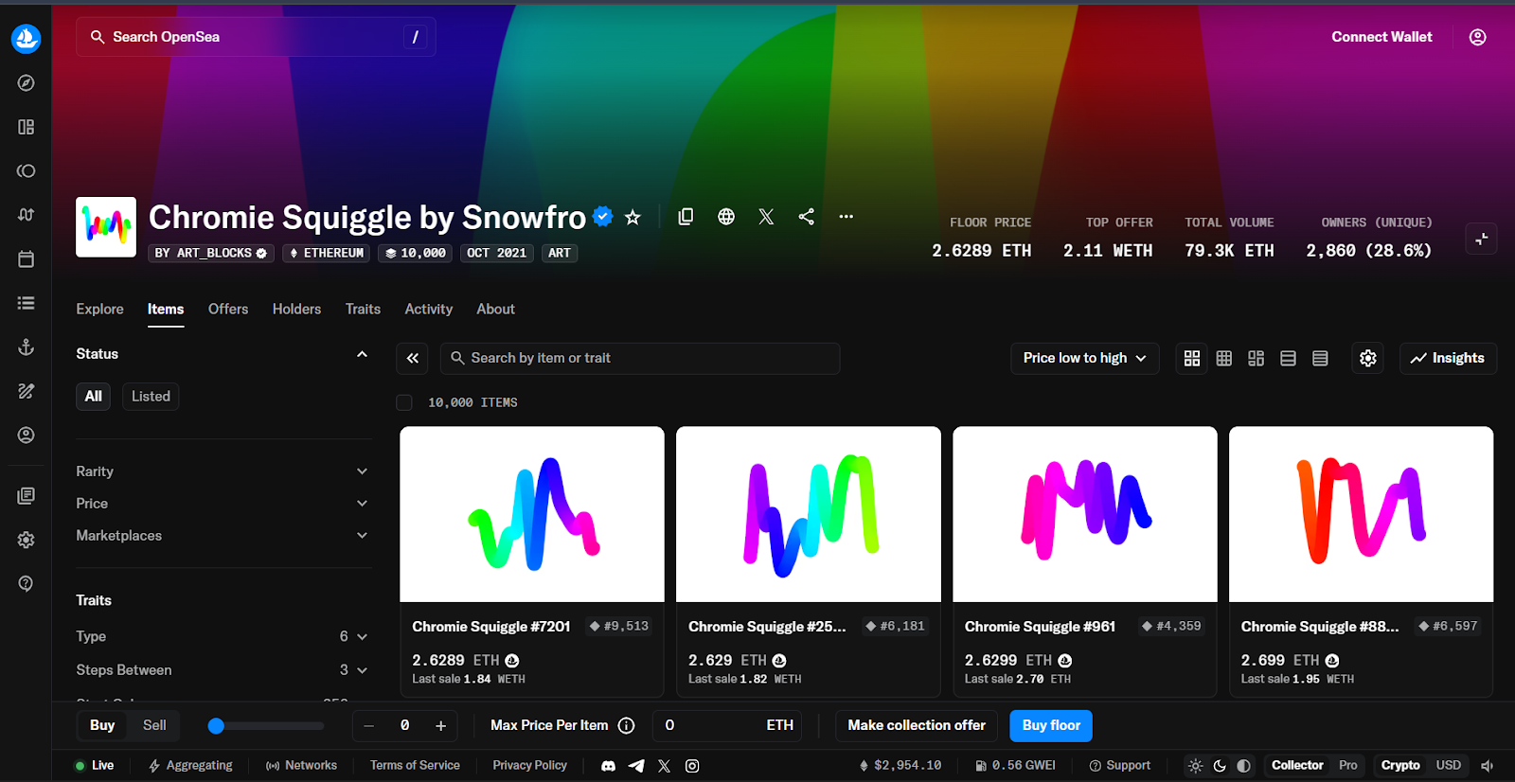Click the Buy floor button

pos(1051,725)
